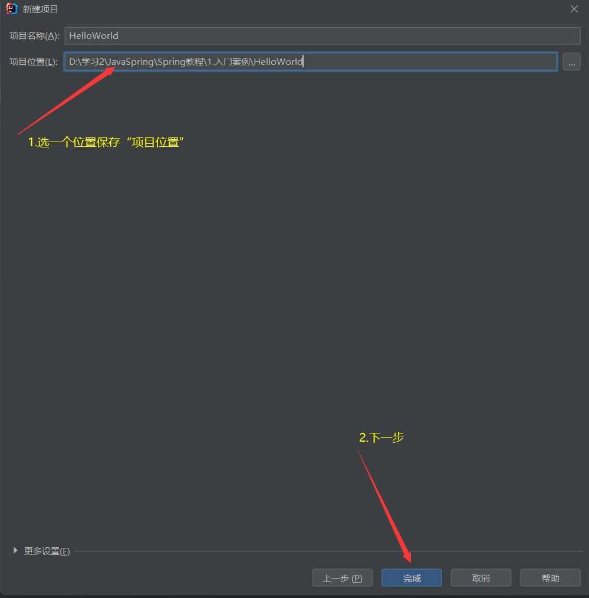Screen dimensions: 589x598
Task: Go back with the 上一步 button
Action: click(343, 578)
